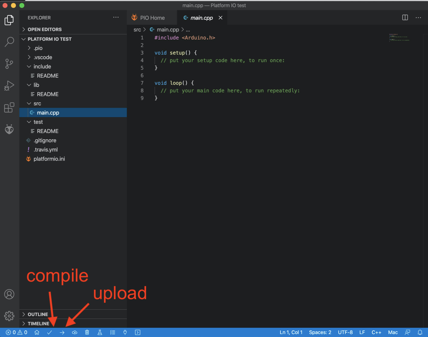The image size is (428, 337).
Task: Open Explorer Views and More Actions ellipsis
Action: (116, 17)
